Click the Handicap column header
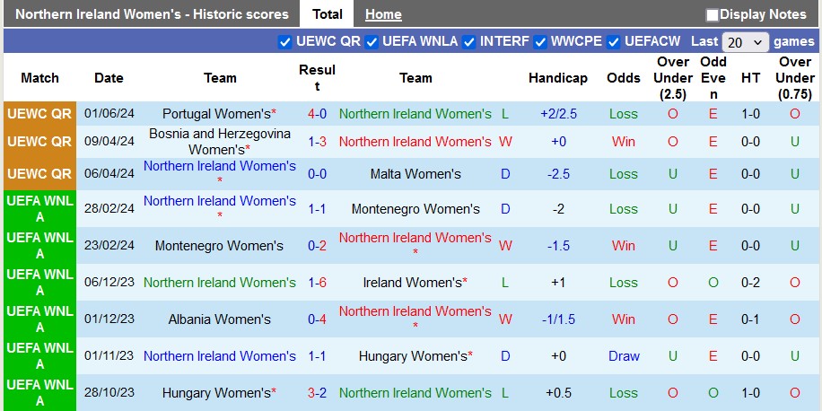Viewport: 822px width, 411px height. (558, 78)
